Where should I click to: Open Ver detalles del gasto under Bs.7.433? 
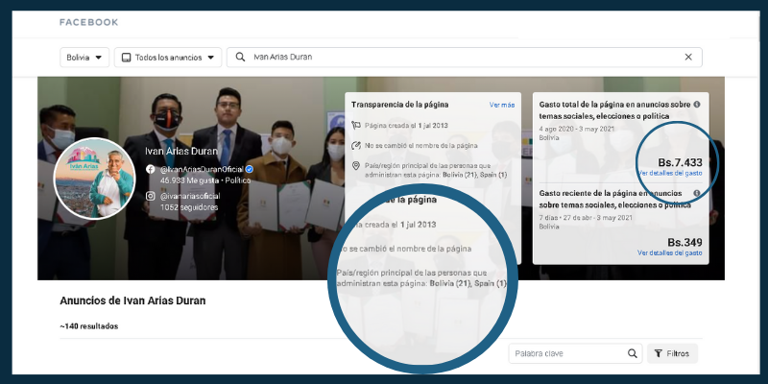click(x=669, y=174)
